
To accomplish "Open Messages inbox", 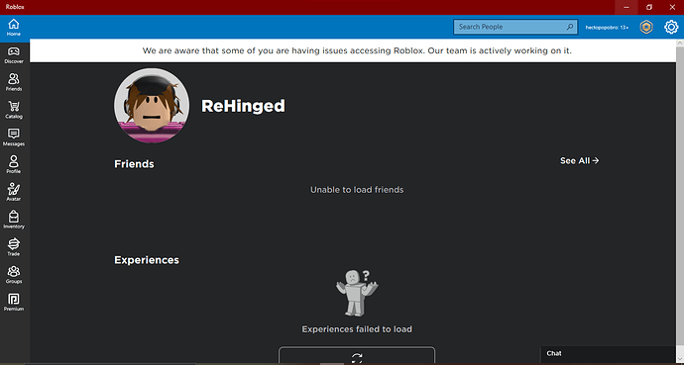I will pos(14,137).
